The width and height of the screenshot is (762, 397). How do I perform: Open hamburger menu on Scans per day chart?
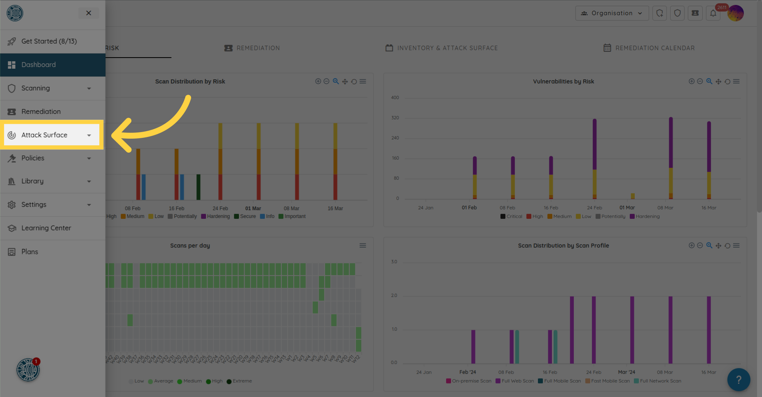point(363,246)
